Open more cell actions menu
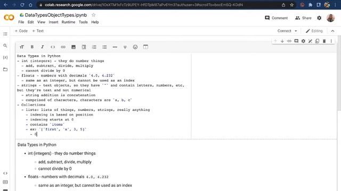341x191 pixels. tap(331, 41)
